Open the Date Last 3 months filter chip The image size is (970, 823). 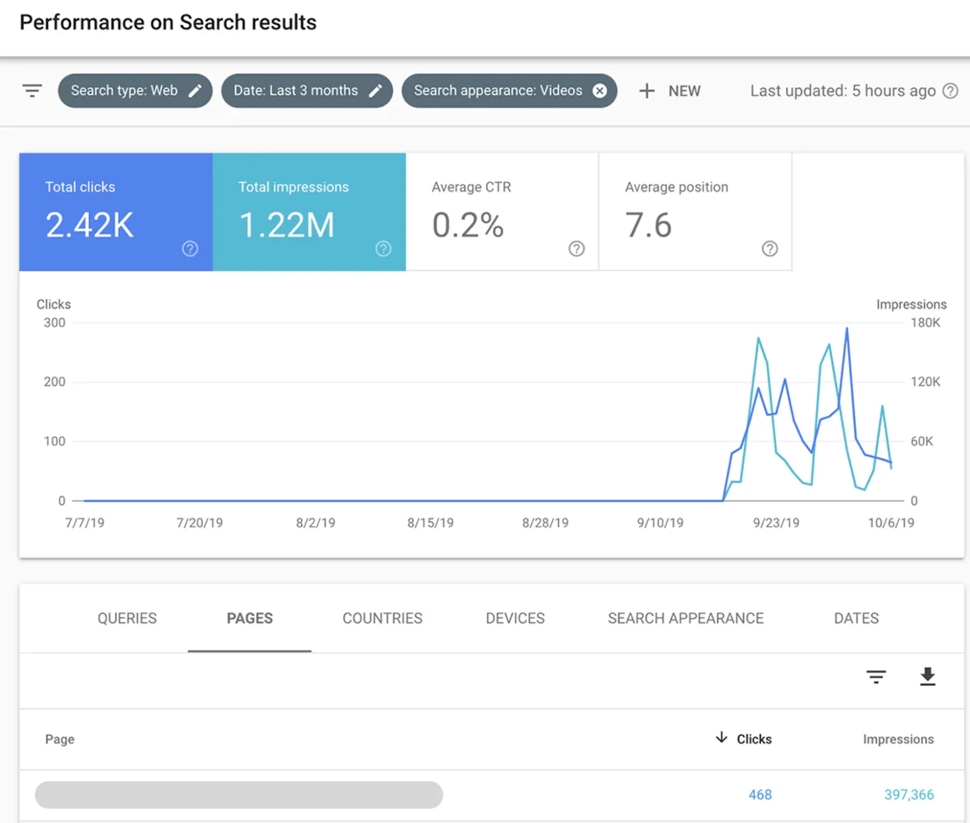click(294, 90)
